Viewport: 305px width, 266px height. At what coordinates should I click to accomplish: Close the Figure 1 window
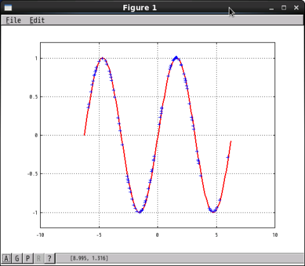click(x=296, y=8)
